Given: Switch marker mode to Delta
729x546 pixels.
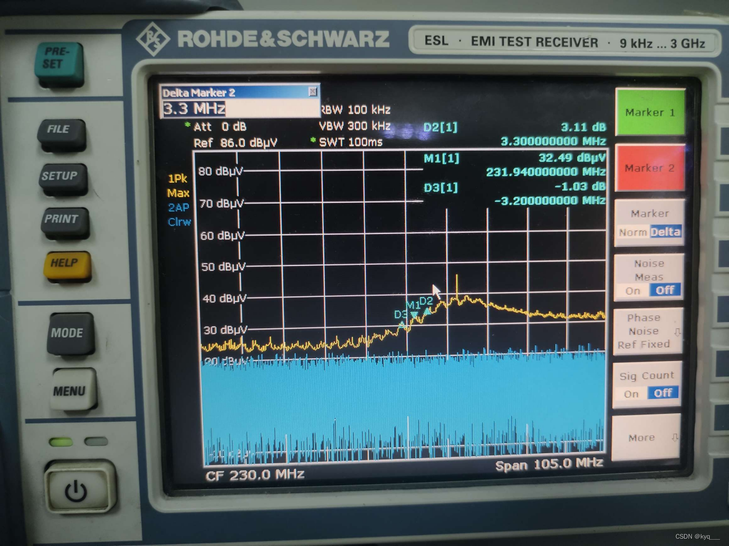Looking at the screenshot, I should (x=665, y=232).
